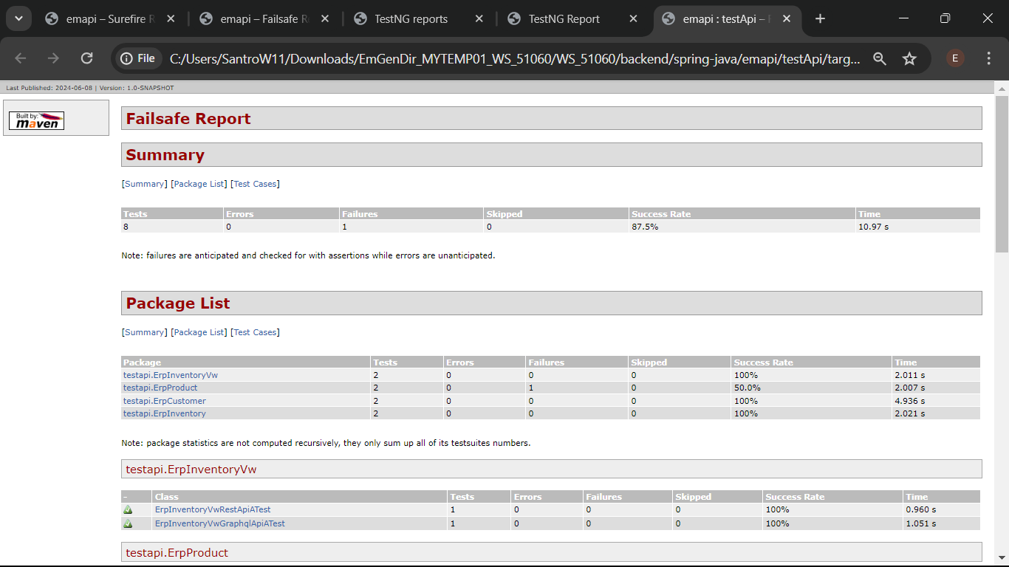Close the emapi Surefire Report tab
This screenshot has width=1009, height=567.
(171, 18)
